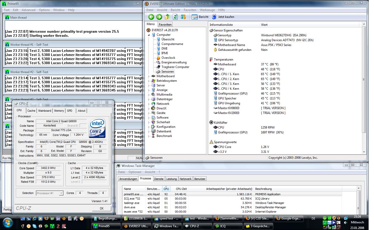The image size is (374, 230).
Task: Expand the Datenträger tree node
Action: 149,99
